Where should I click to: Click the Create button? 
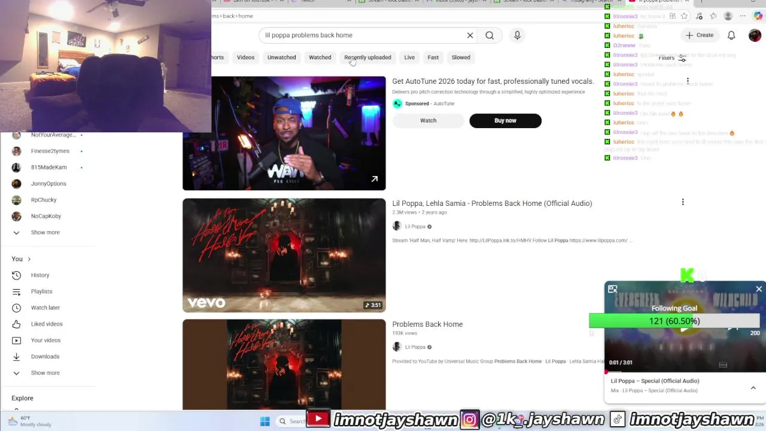700,35
